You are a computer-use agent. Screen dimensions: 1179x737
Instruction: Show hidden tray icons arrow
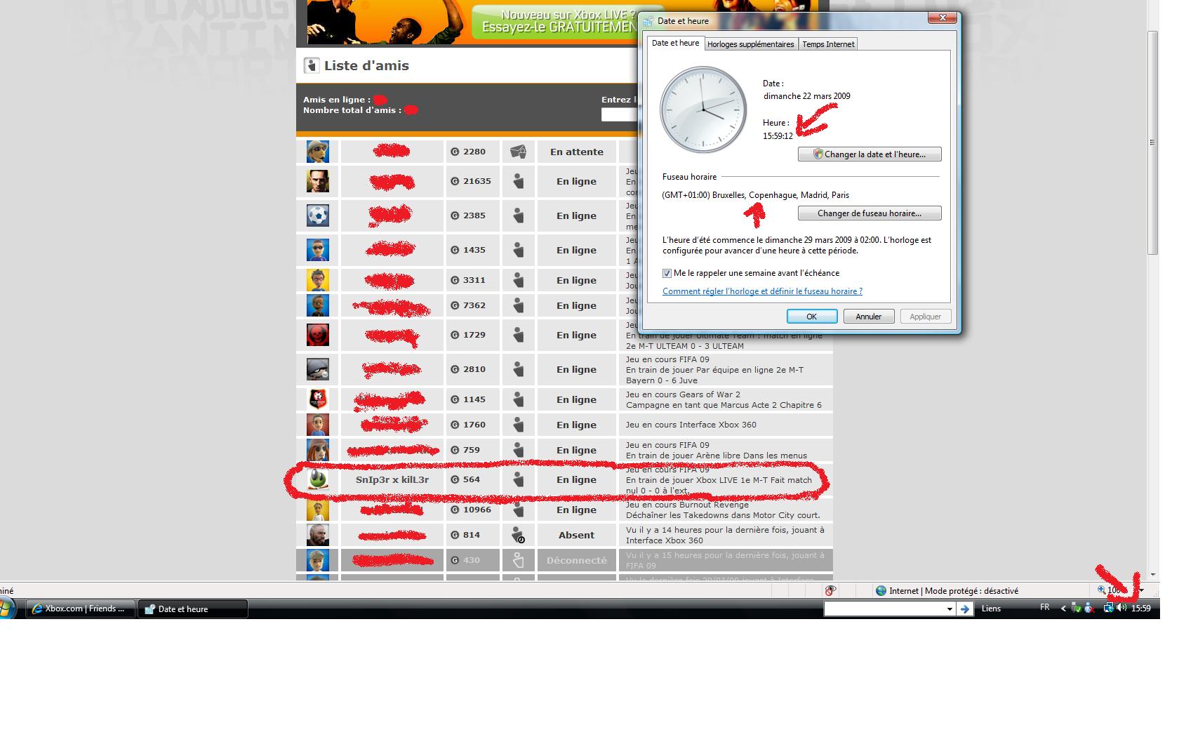click(x=1063, y=609)
